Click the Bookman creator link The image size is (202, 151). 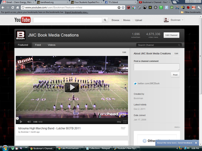coord(138,98)
